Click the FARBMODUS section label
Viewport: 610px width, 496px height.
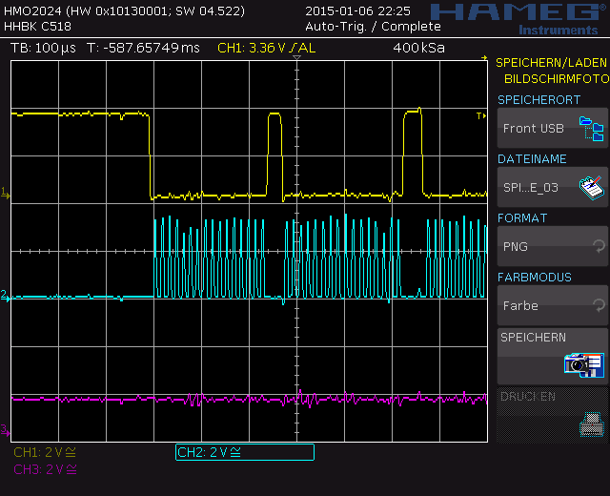(x=535, y=278)
